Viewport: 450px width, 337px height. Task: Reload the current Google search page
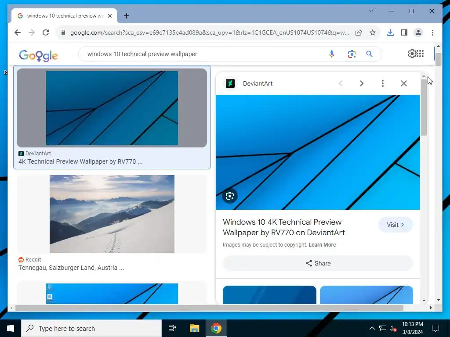(46, 32)
